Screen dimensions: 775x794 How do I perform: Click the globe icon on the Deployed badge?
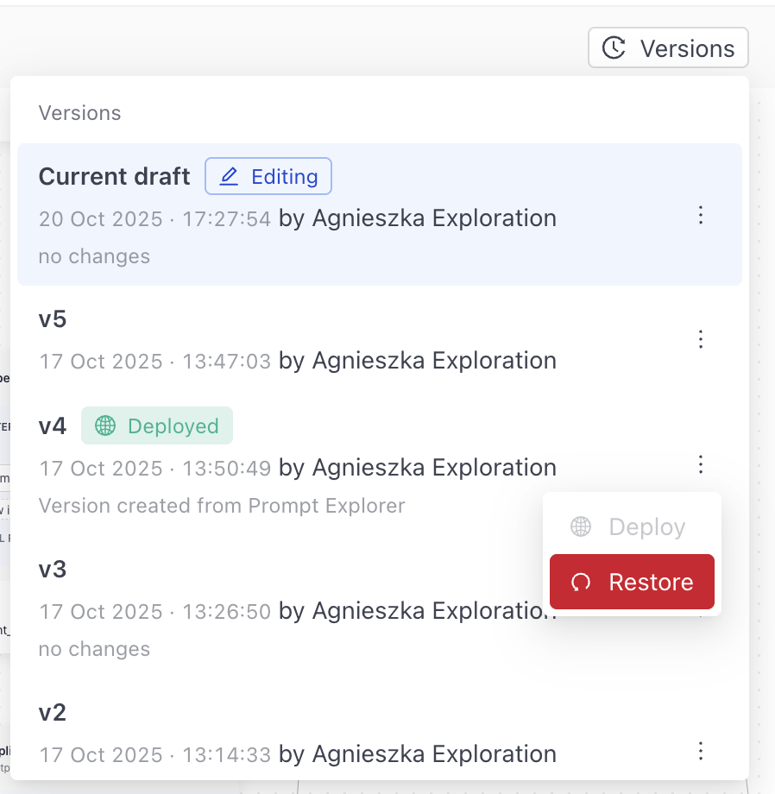coord(104,425)
